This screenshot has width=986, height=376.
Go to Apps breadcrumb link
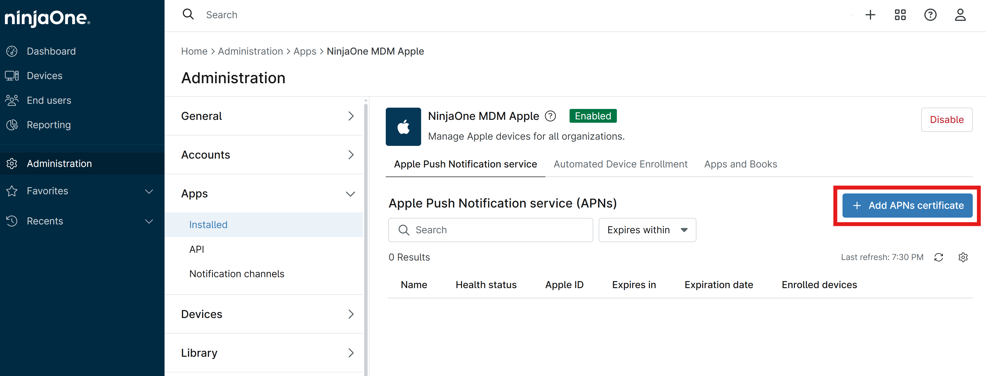point(305,51)
